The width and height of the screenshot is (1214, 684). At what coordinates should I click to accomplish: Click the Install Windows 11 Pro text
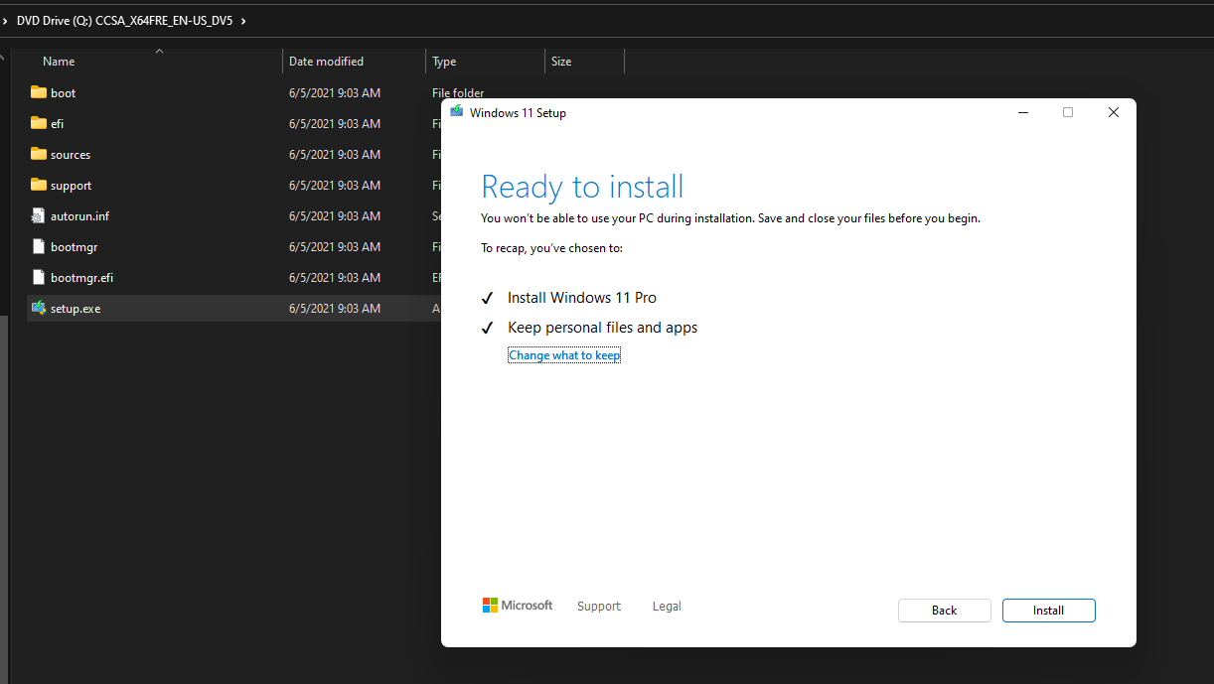pyautogui.click(x=582, y=298)
